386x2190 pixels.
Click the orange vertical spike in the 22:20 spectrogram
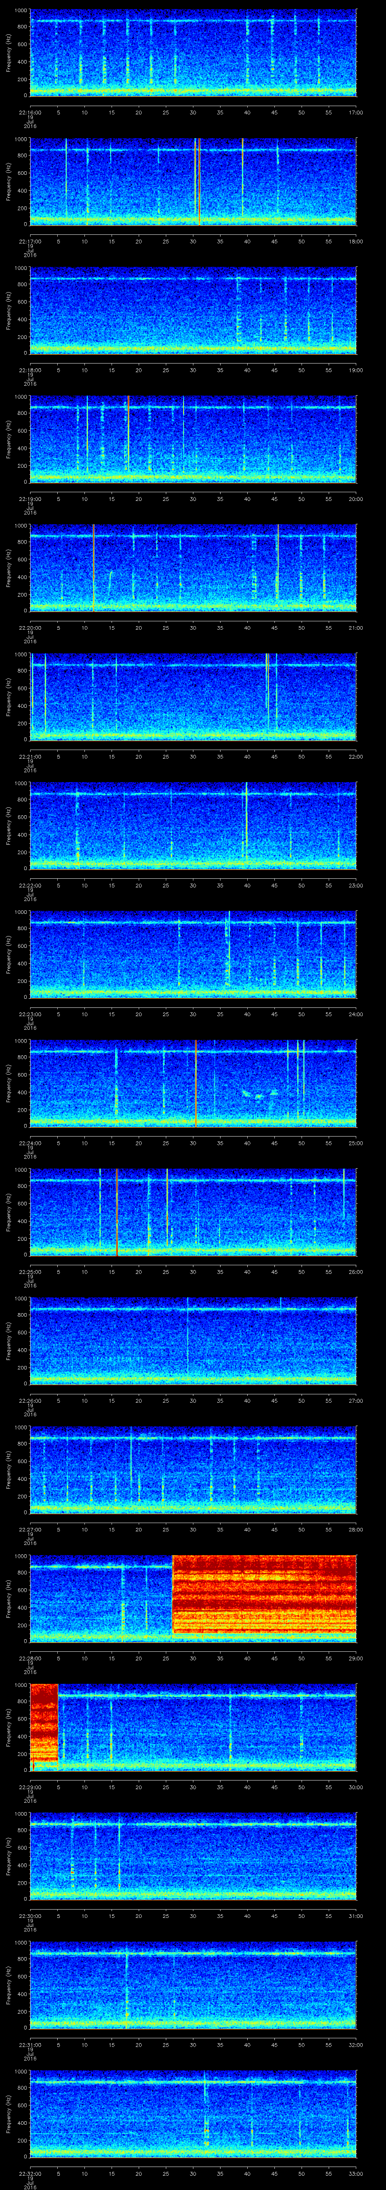tap(93, 568)
